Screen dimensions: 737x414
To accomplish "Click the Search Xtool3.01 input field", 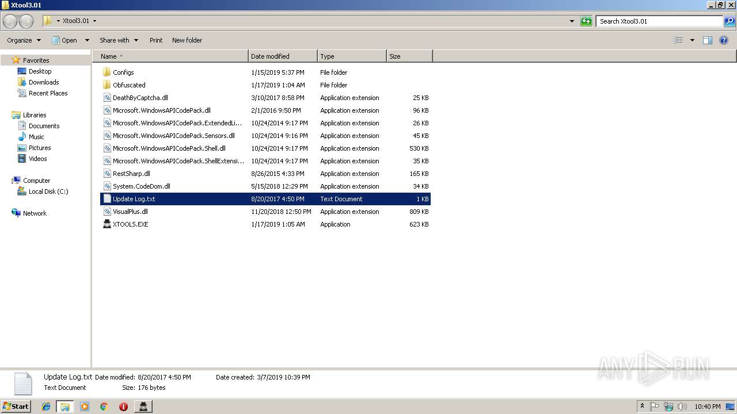I will pyautogui.click(x=659, y=21).
